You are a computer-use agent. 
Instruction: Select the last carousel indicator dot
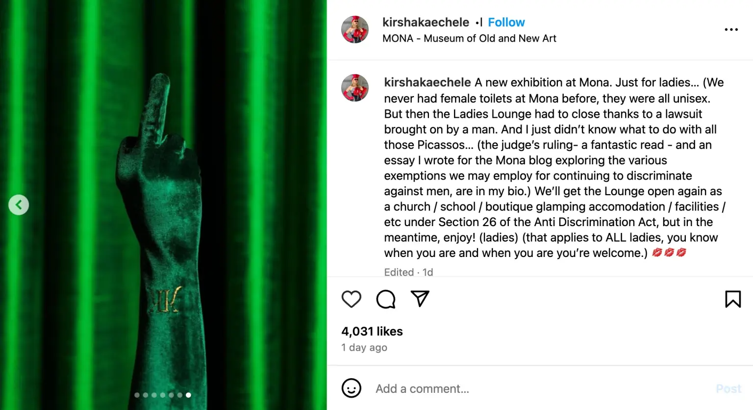click(x=188, y=395)
